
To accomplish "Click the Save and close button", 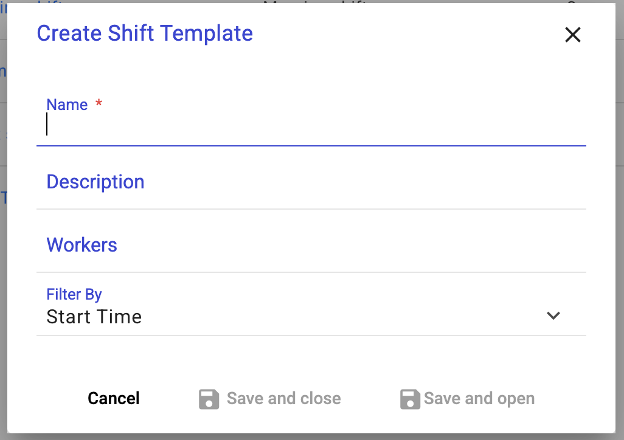I will (269, 399).
